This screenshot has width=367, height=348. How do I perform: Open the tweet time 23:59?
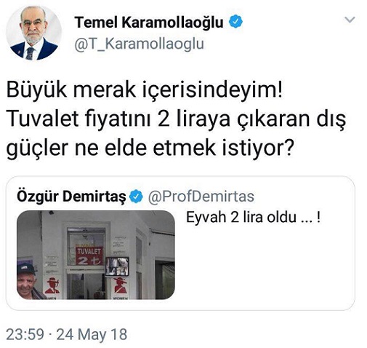pos(25,334)
